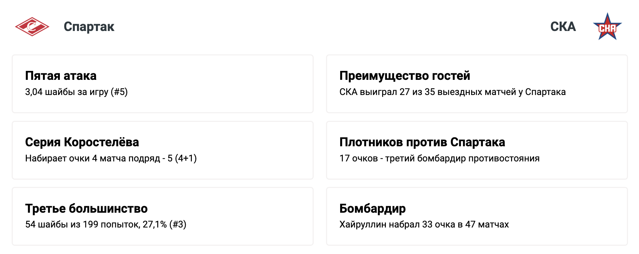Screen dimensions: 639x254
Task: Select the 'Пятая атака' card heading
Action: coord(61,76)
